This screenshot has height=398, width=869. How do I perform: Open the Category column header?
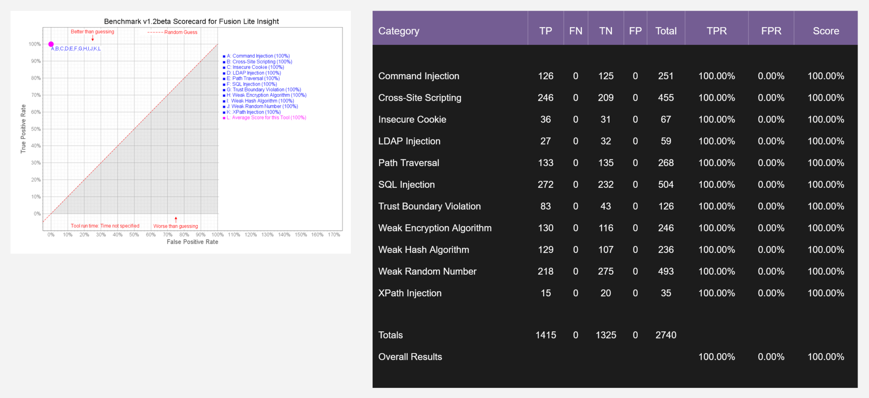398,31
